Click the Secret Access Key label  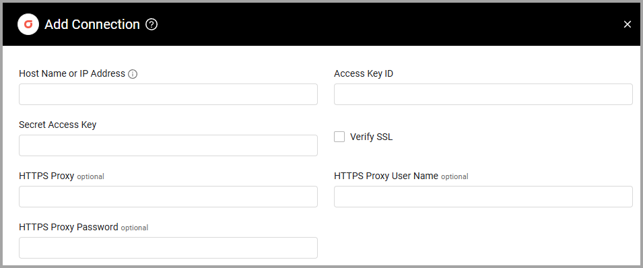pyautogui.click(x=57, y=125)
